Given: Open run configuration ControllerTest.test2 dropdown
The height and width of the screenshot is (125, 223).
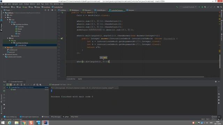Looking at the screenshot, I should pos(189,7).
